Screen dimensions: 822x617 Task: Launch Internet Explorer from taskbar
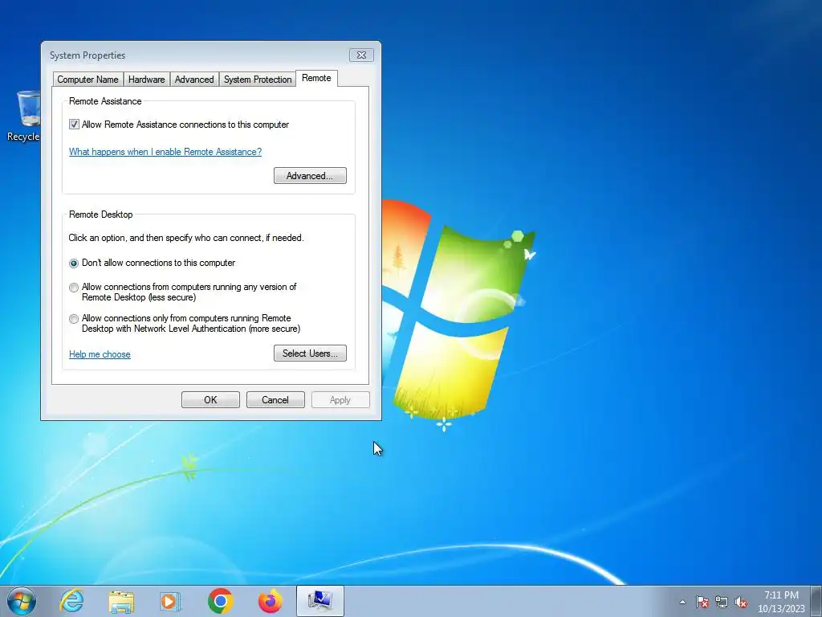click(x=71, y=601)
